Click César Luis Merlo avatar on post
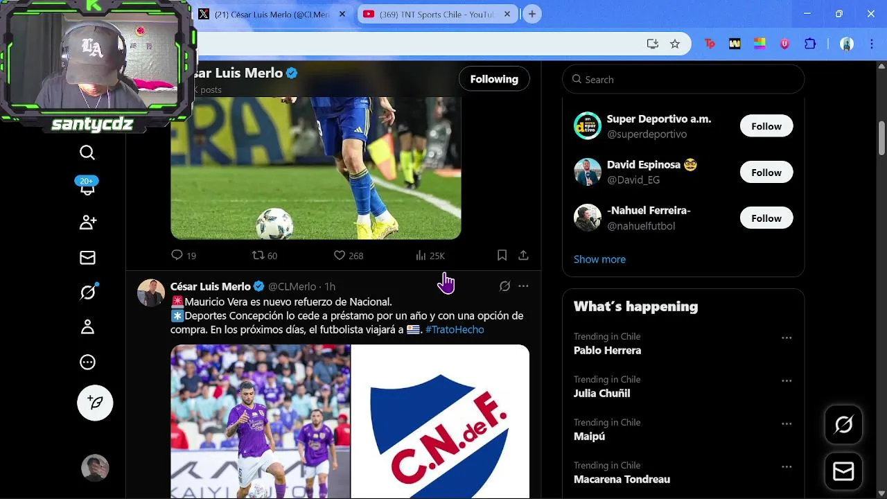Viewport: 887px width, 499px height. pyautogui.click(x=151, y=293)
